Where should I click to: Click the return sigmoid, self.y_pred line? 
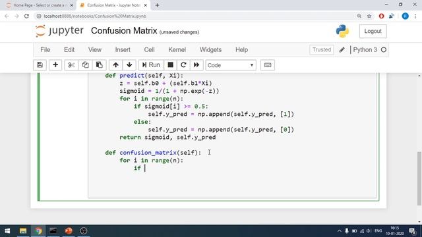click(x=167, y=138)
